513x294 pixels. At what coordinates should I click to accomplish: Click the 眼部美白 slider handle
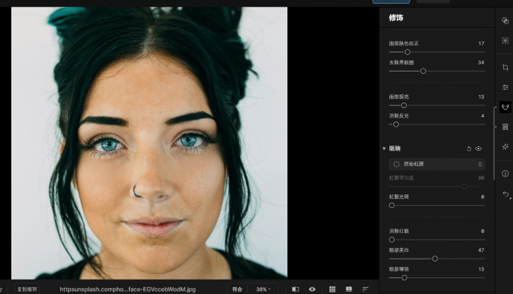click(435, 259)
